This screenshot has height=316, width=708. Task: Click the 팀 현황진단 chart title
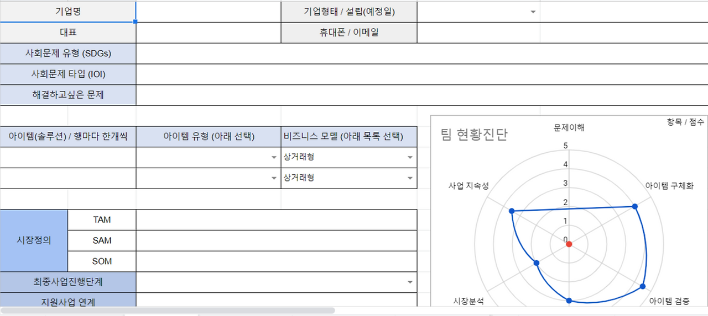(x=473, y=134)
